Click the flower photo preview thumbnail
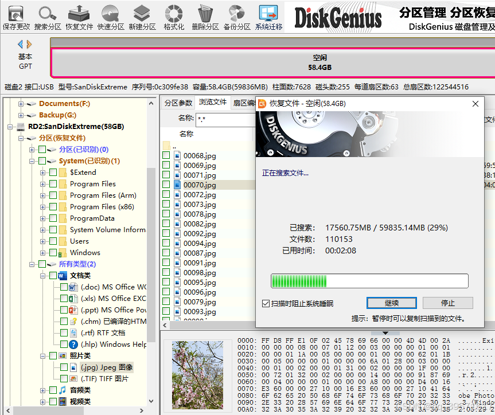This screenshot has height=415, width=495. pos(197,375)
